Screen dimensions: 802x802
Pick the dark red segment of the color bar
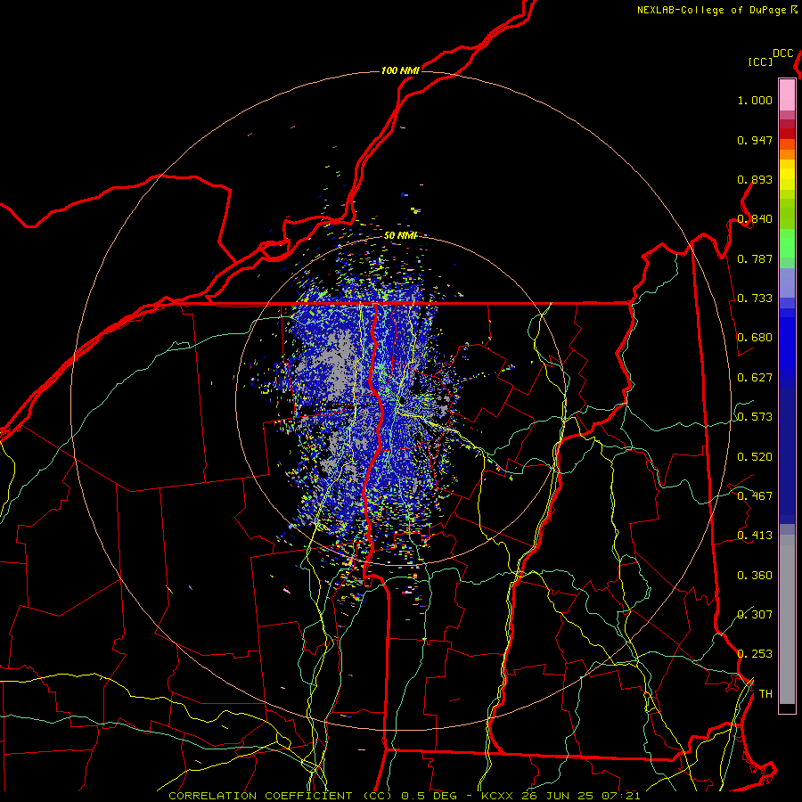point(787,134)
